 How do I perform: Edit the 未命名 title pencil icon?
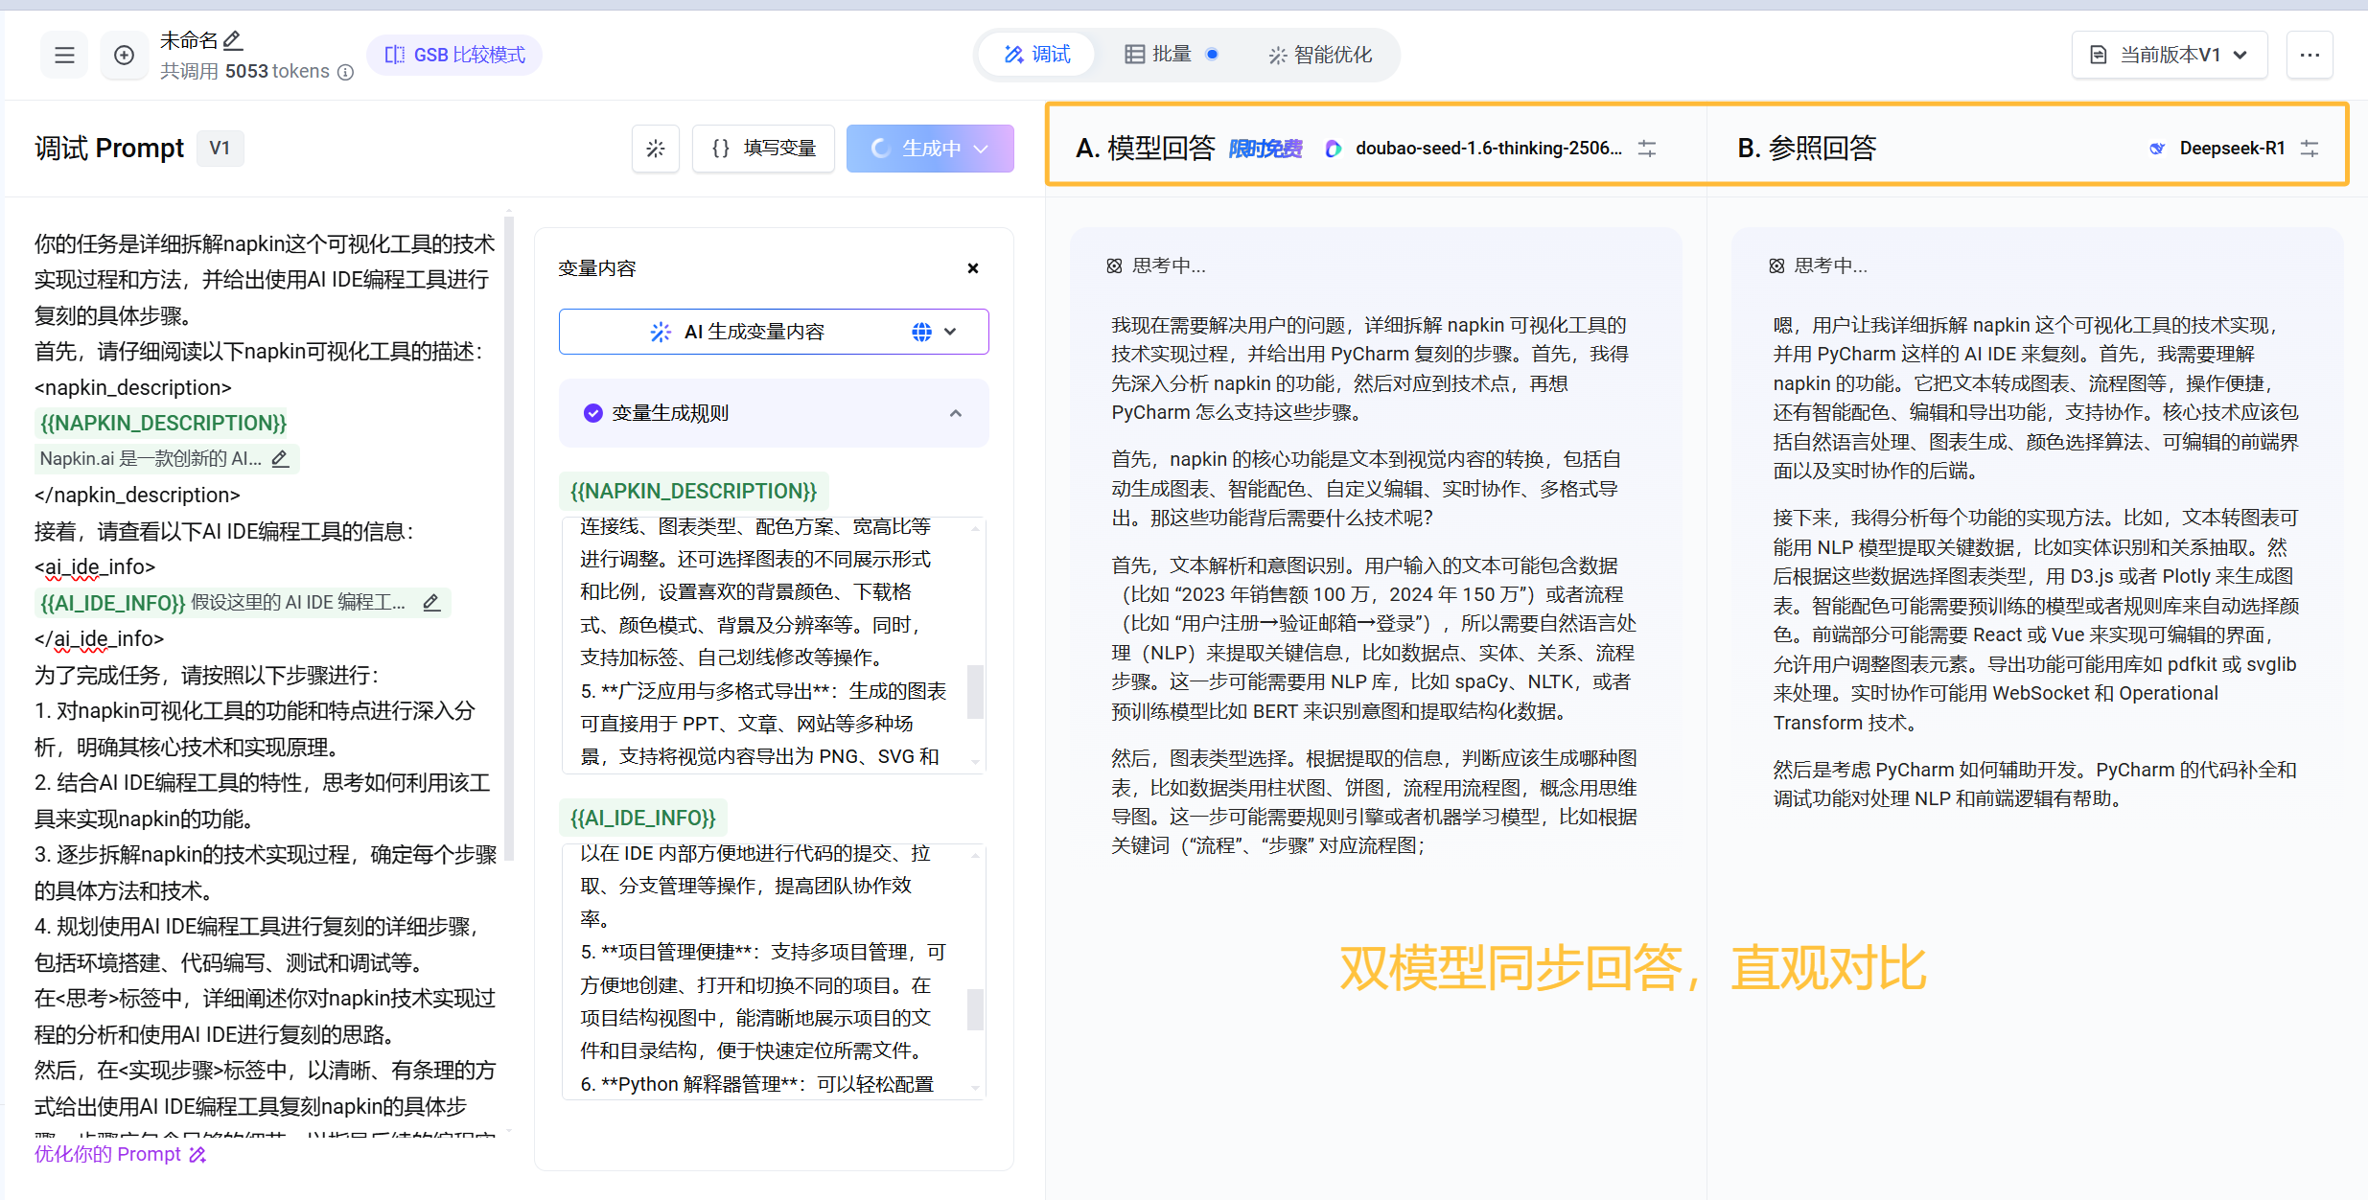[x=233, y=40]
